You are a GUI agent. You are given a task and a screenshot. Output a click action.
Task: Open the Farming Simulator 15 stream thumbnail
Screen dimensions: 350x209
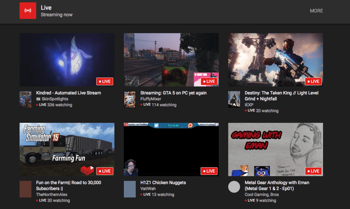(66, 149)
